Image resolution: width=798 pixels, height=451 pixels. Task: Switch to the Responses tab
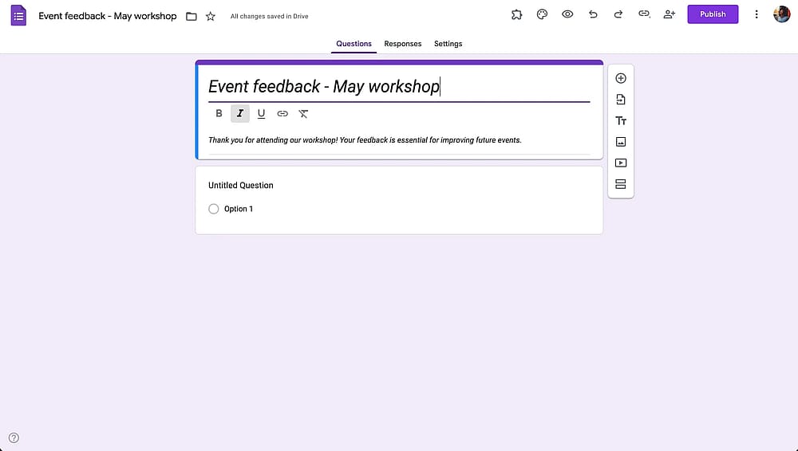402,44
